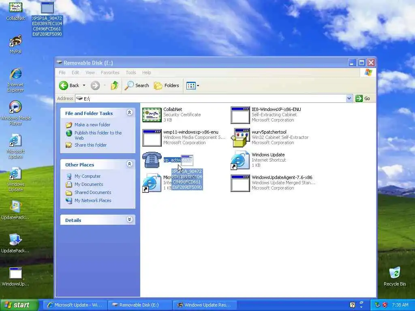415x311 pixels.
Task: Switch to Microsoft Update taskbar window
Action: click(x=75, y=305)
